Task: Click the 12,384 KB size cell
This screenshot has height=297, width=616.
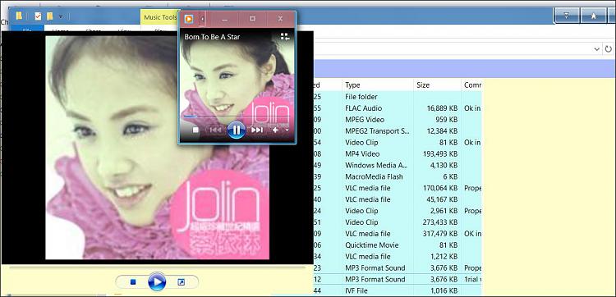Action: [x=442, y=130]
